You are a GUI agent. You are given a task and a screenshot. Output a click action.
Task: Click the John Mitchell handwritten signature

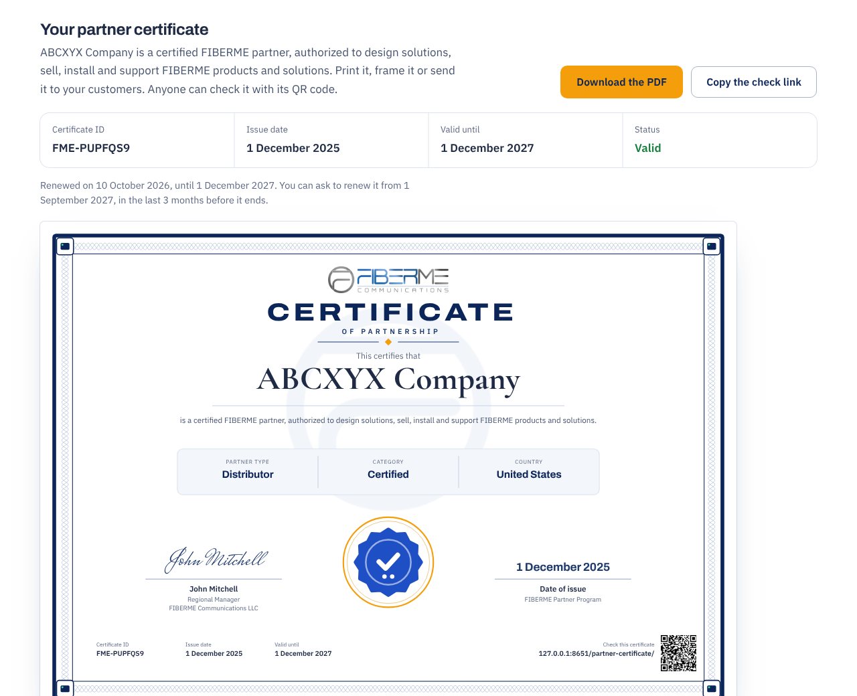click(x=216, y=559)
